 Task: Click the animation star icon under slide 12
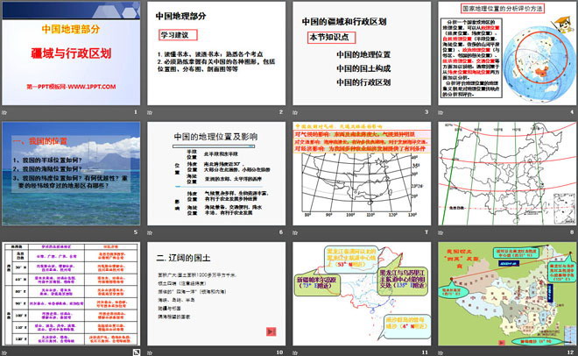click(441, 352)
